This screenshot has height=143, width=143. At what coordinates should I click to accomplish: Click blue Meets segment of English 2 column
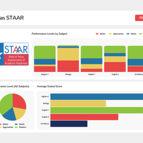point(115,55)
